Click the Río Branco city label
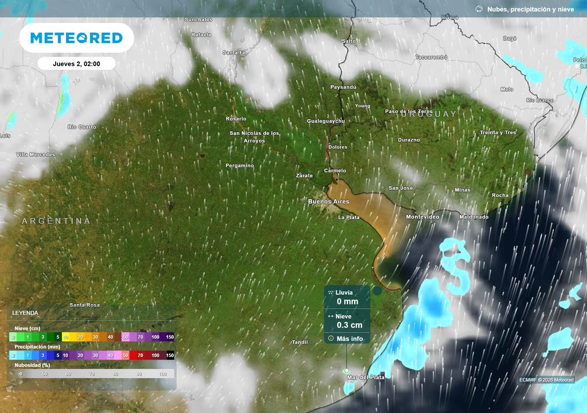Viewport: 587px width, 413px height. [540, 100]
